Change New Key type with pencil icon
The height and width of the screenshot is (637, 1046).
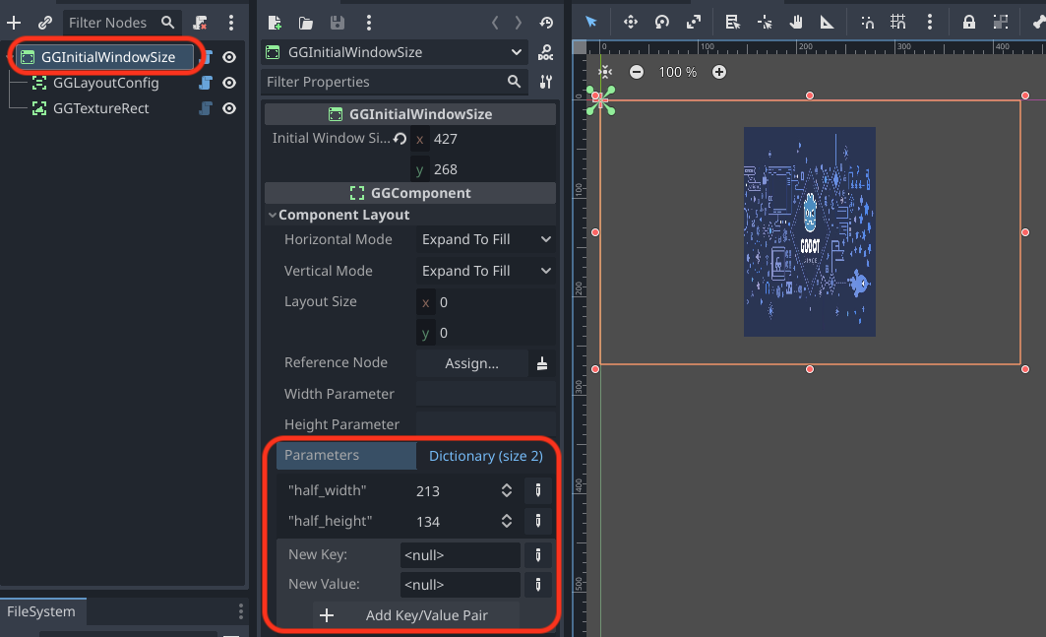click(x=537, y=555)
